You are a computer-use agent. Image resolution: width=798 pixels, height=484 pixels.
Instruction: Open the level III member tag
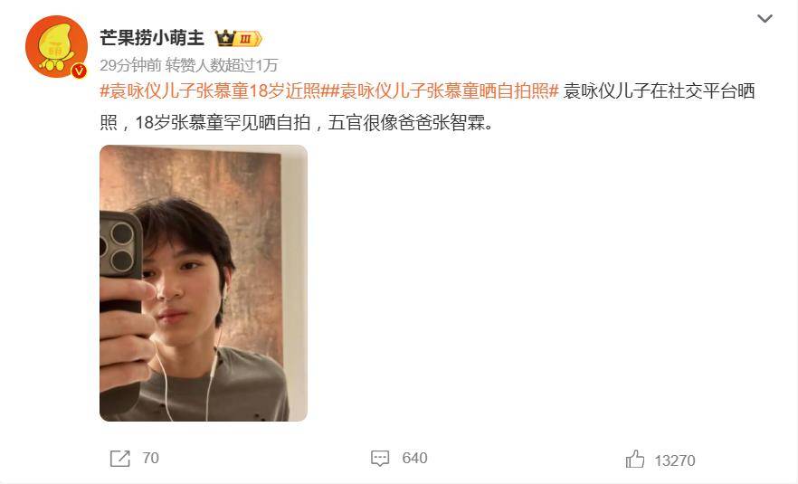click(x=248, y=39)
